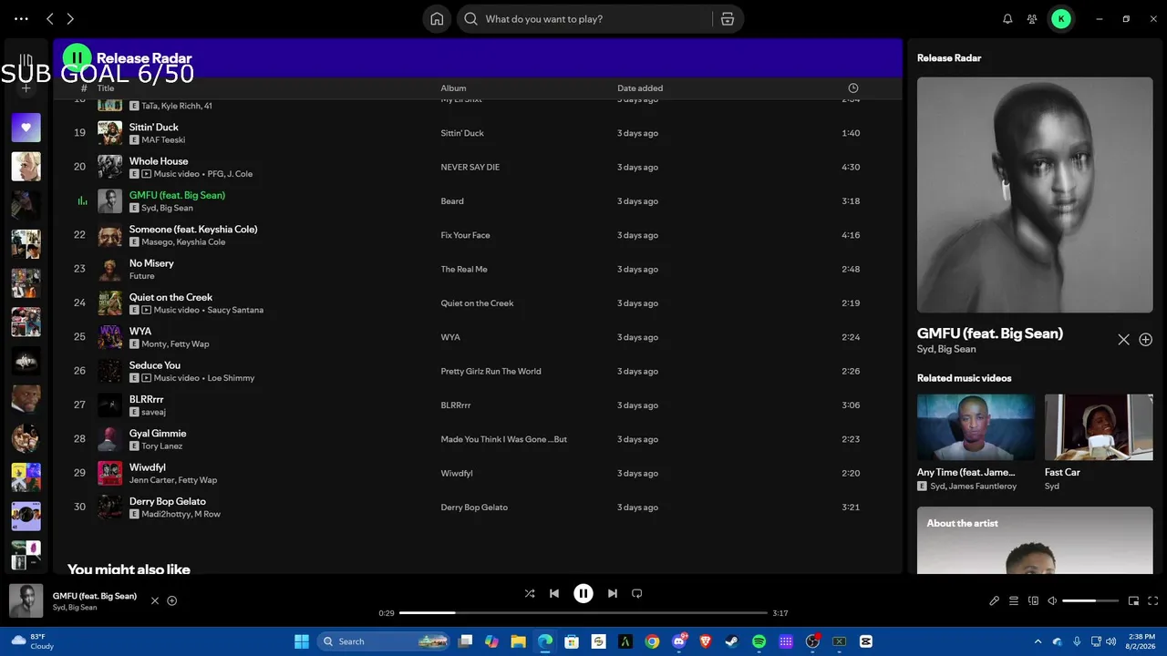1167x656 pixels.
Task: Open Liked Songs heart tile in sidebar
Action: click(26, 128)
